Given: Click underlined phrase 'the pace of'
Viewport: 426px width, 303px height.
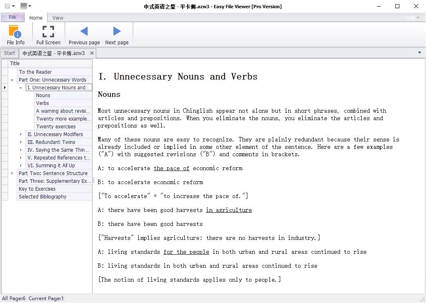Looking at the screenshot, I should [x=172, y=169].
